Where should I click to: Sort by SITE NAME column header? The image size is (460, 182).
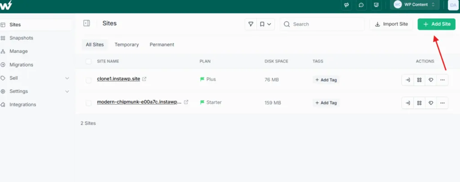pos(108,61)
